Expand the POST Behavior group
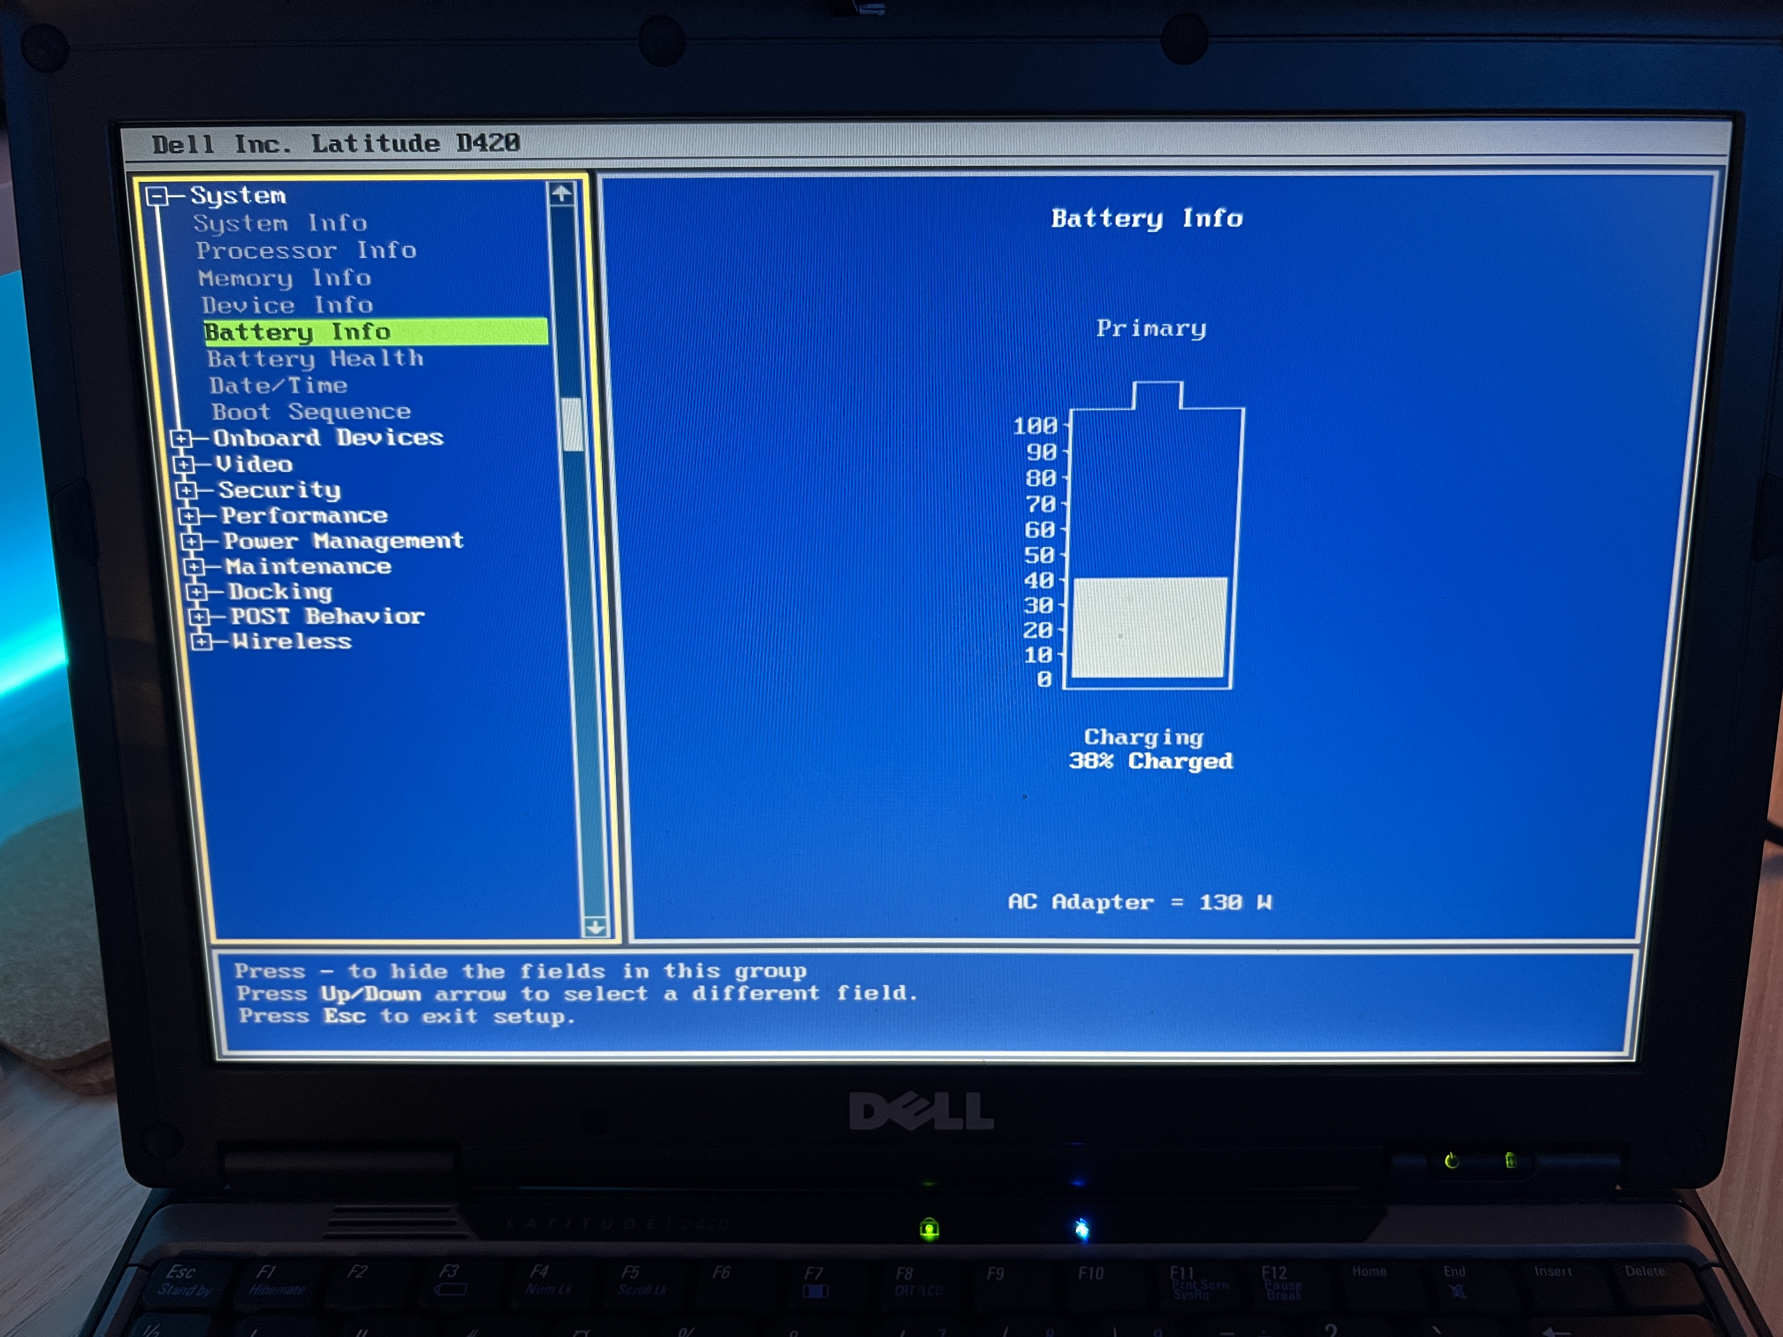 (x=198, y=617)
